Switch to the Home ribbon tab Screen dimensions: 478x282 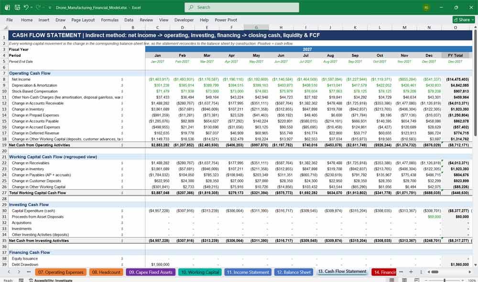click(27, 20)
